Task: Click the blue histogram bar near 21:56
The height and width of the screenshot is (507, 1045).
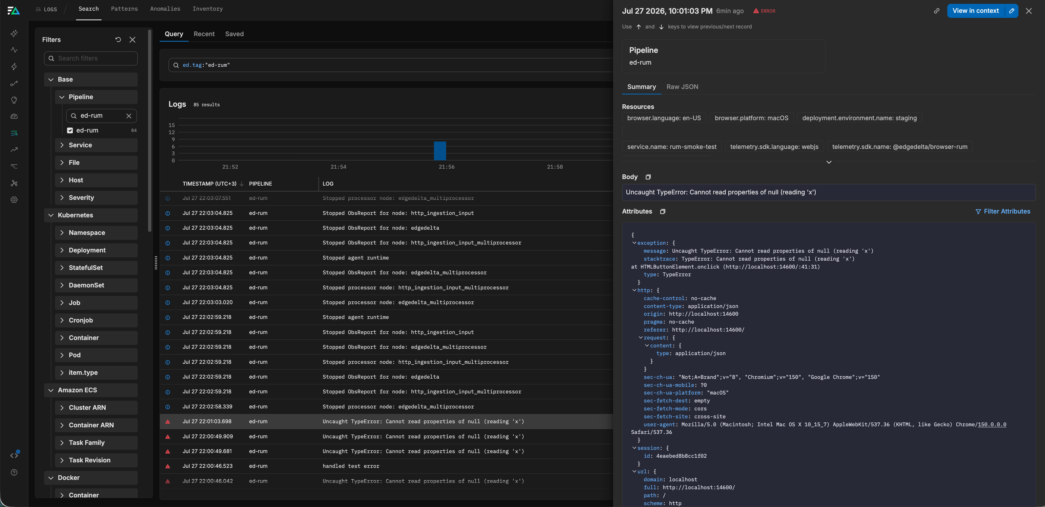Action: tap(440, 151)
